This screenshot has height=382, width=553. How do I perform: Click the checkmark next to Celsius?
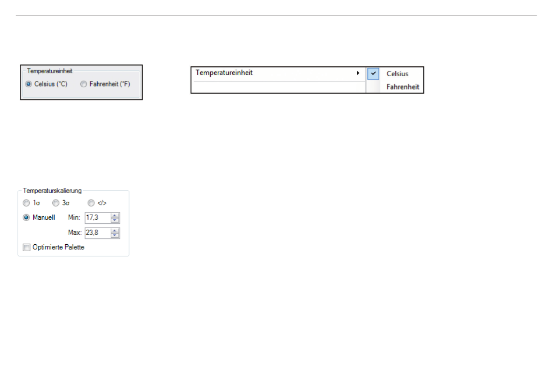coord(373,74)
